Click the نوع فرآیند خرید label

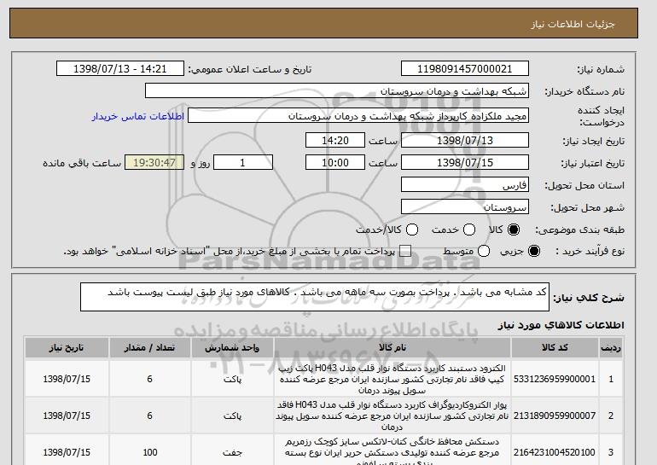coord(590,252)
